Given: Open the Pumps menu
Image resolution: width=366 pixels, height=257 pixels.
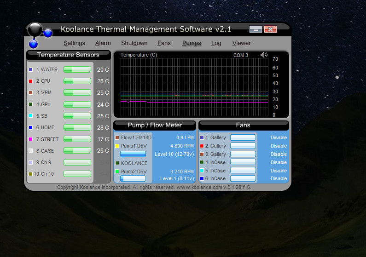Looking at the screenshot, I should (x=192, y=43).
